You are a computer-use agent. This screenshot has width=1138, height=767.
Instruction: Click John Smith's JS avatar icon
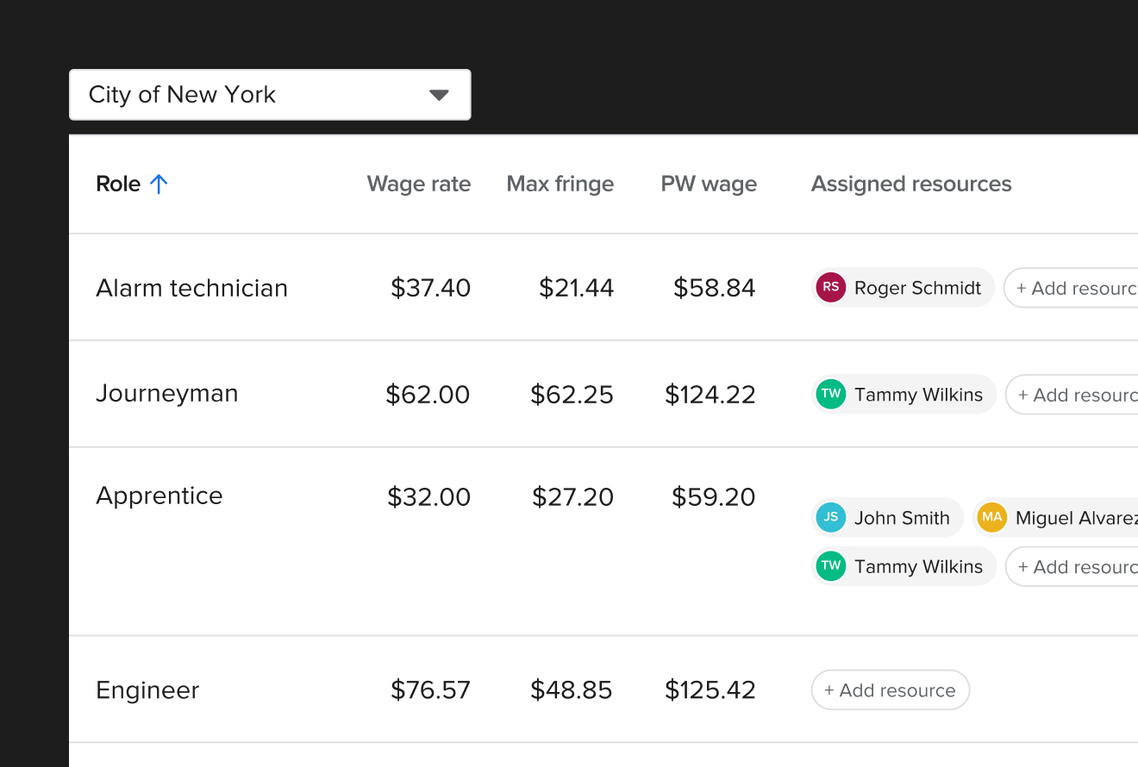coord(830,517)
